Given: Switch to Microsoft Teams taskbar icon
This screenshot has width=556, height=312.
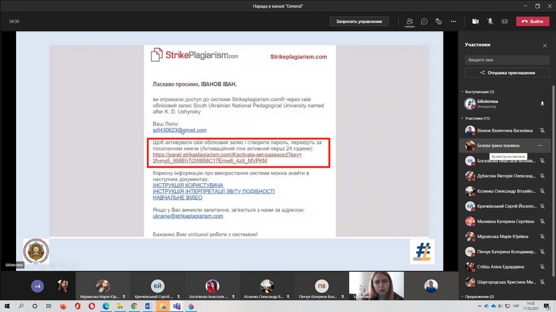Looking at the screenshot, I should [x=177, y=306].
